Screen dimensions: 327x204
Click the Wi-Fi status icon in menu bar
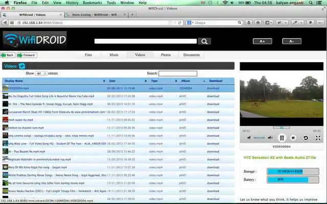(x=225, y=3)
